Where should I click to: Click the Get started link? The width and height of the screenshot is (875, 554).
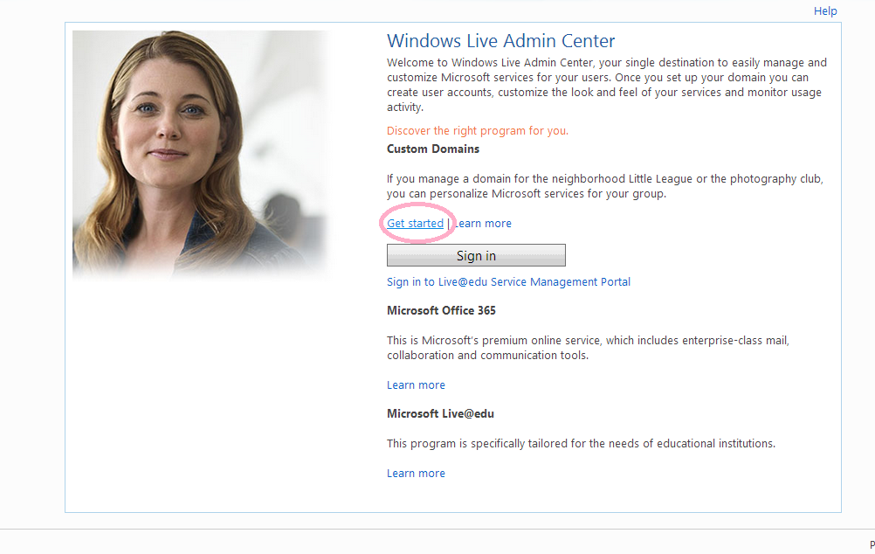[415, 224]
